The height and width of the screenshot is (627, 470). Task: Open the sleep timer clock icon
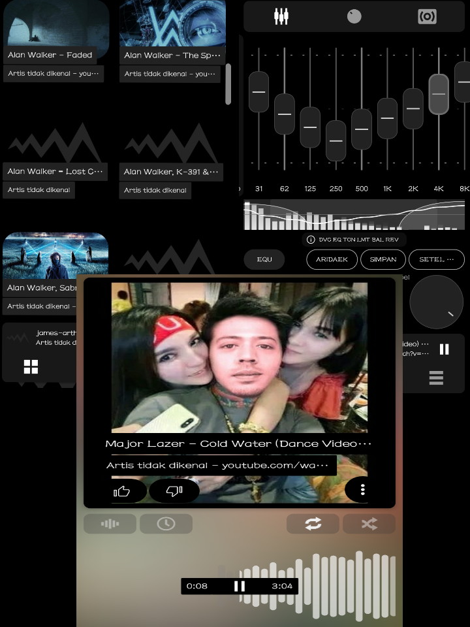point(166,524)
